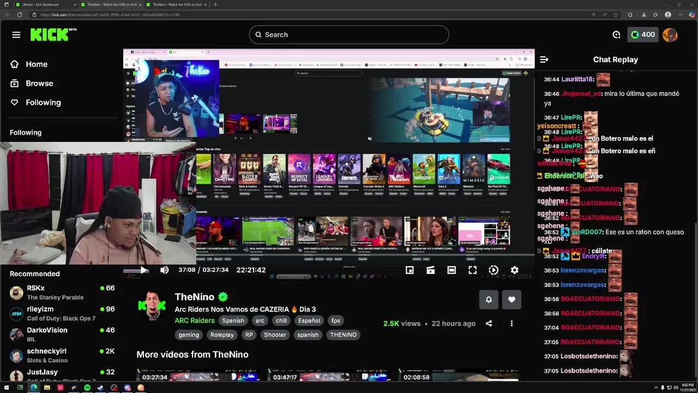Toggle fullscreen video mode
The image size is (698, 393).
pos(472,270)
